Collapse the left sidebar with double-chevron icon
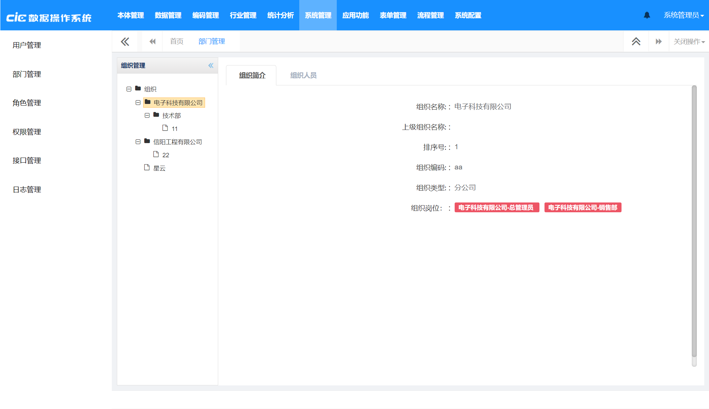The height and width of the screenshot is (409, 709). (125, 42)
